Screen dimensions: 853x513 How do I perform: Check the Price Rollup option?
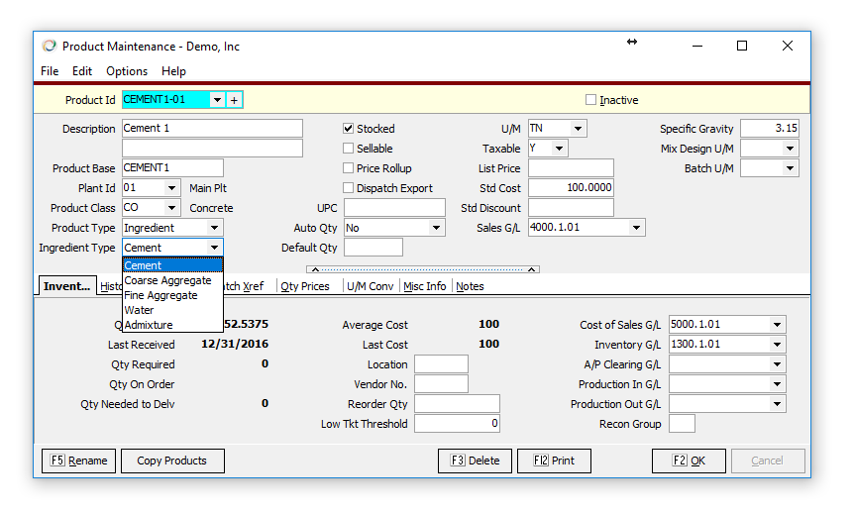(349, 168)
